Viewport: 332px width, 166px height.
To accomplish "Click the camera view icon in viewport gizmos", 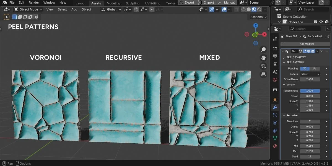I will coord(263,66).
